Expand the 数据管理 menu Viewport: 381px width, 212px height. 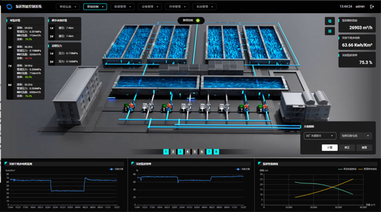pyautogui.click(x=122, y=7)
